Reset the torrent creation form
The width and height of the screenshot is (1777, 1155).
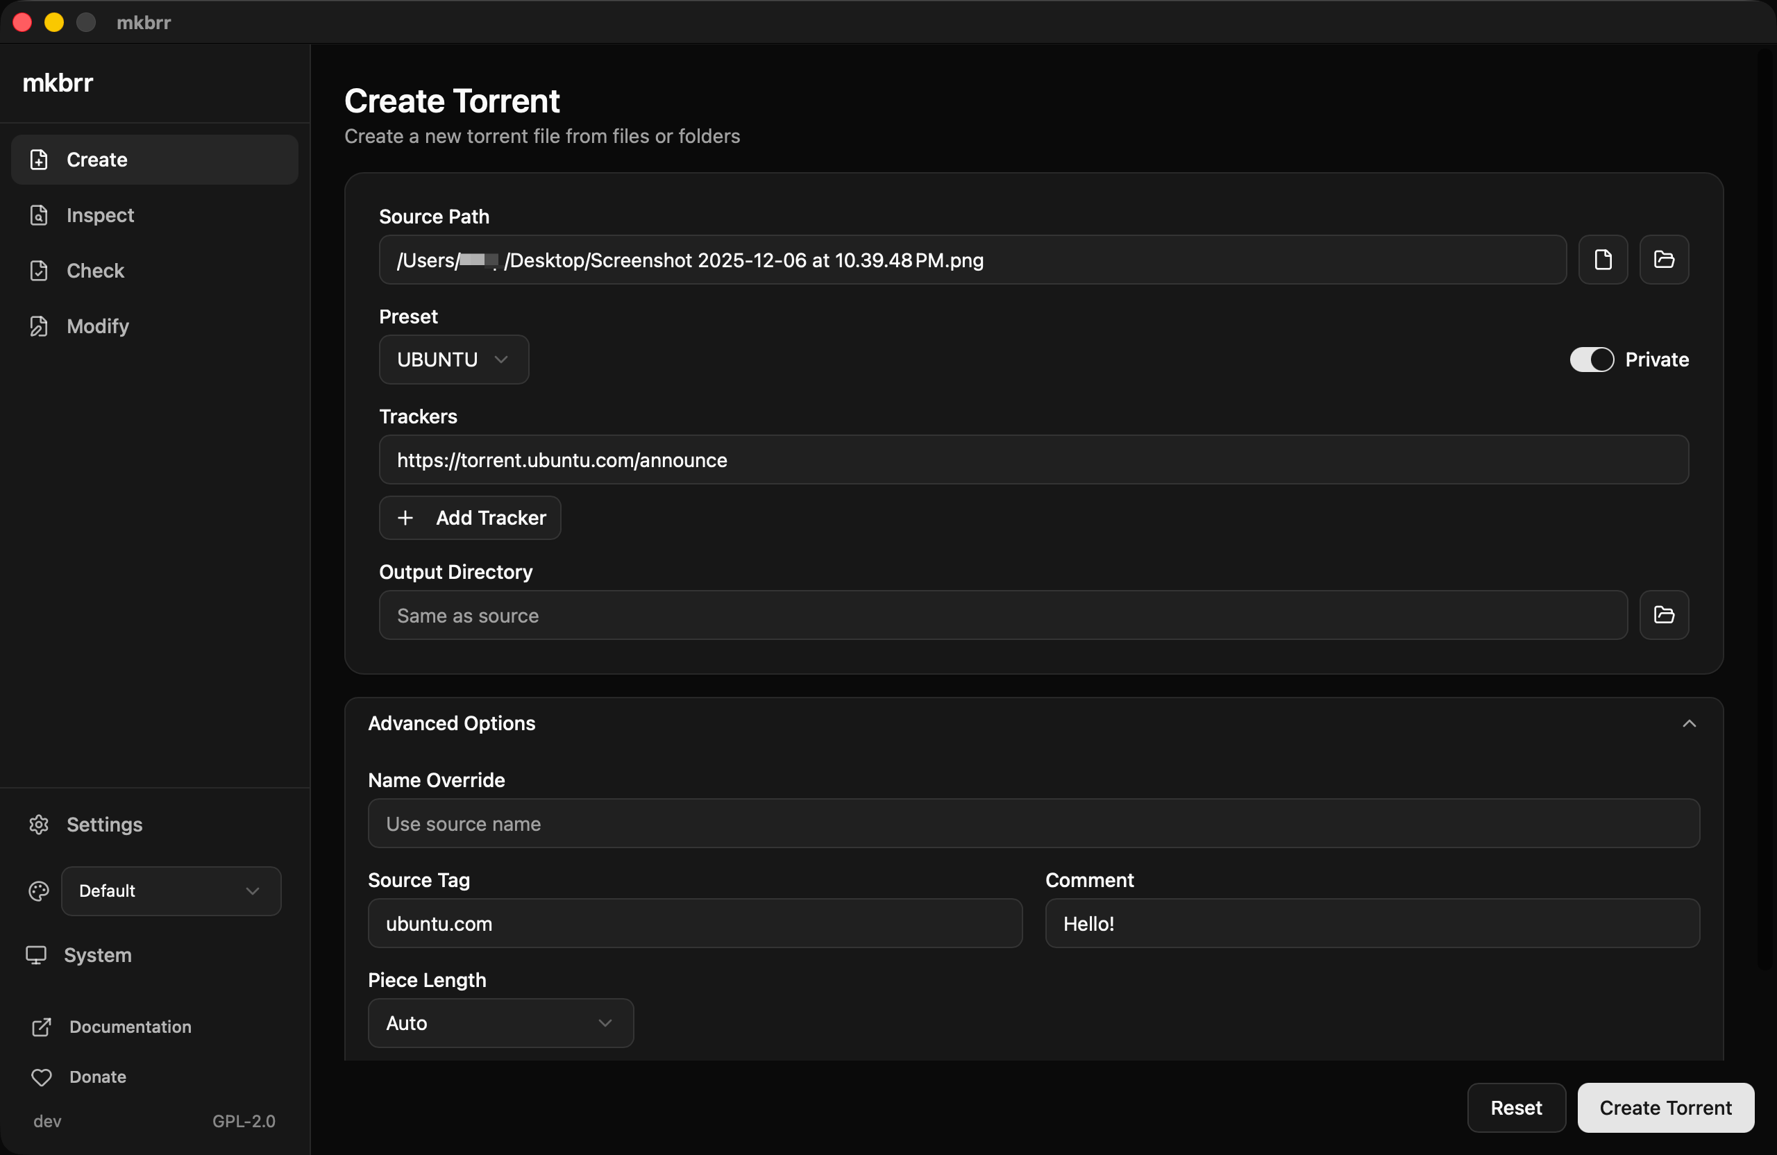pyautogui.click(x=1516, y=1107)
